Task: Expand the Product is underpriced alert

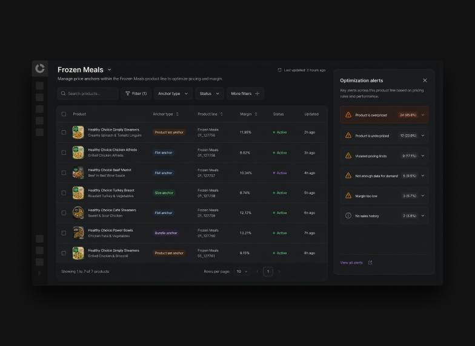Action: pos(423,135)
